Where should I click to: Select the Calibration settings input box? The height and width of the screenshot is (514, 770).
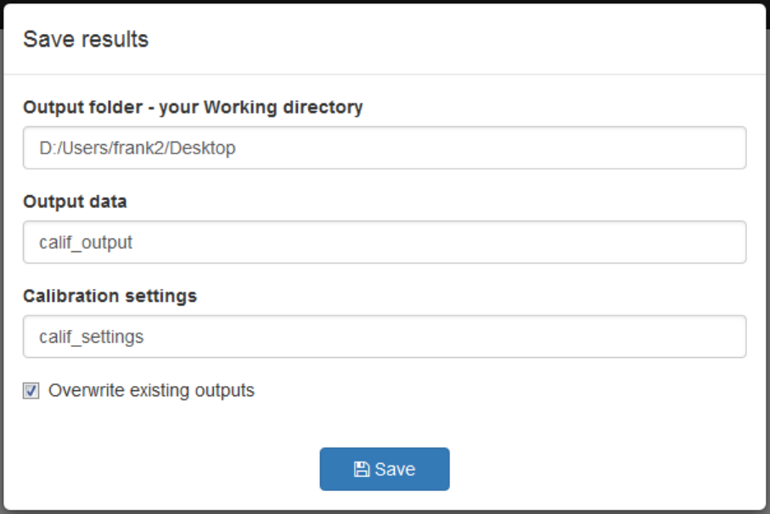(385, 337)
